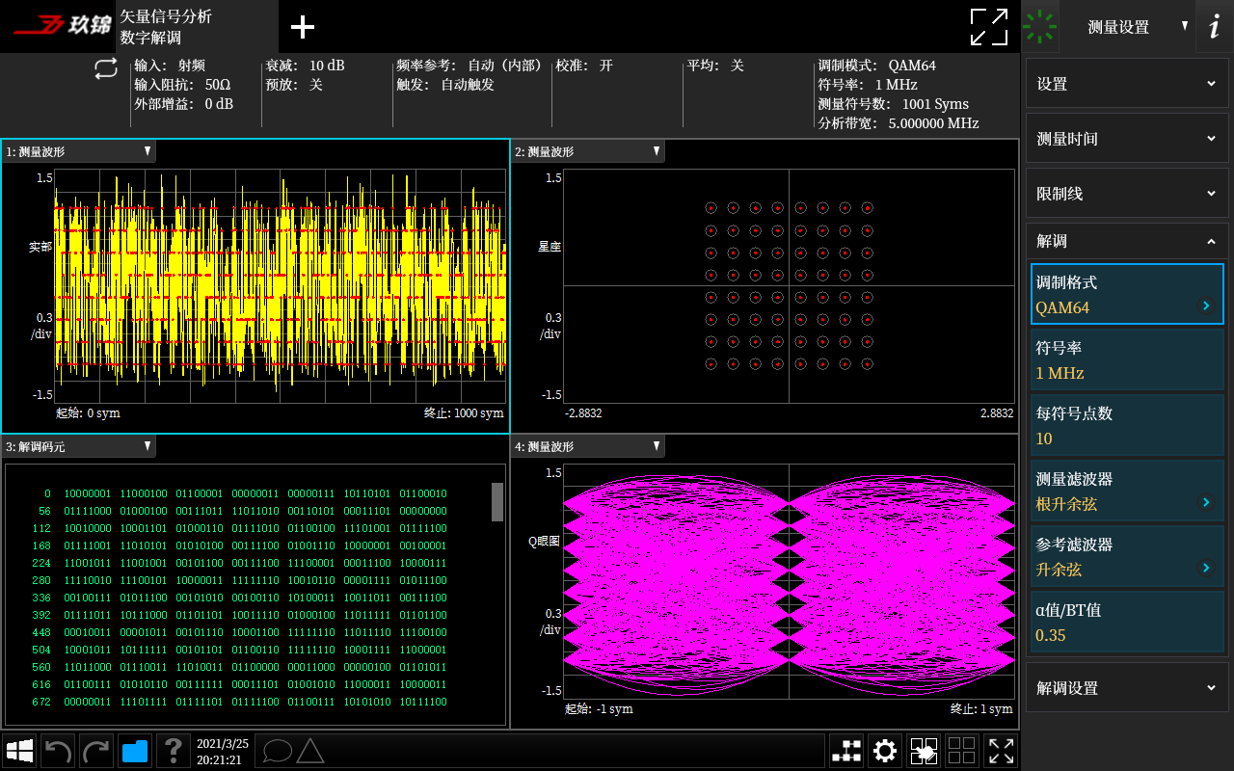Click the top fullscreen arrows icon
Screen dimensions: 1234x771
(x=989, y=27)
